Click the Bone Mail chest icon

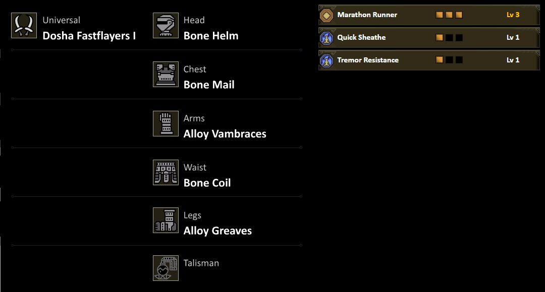[166, 75]
